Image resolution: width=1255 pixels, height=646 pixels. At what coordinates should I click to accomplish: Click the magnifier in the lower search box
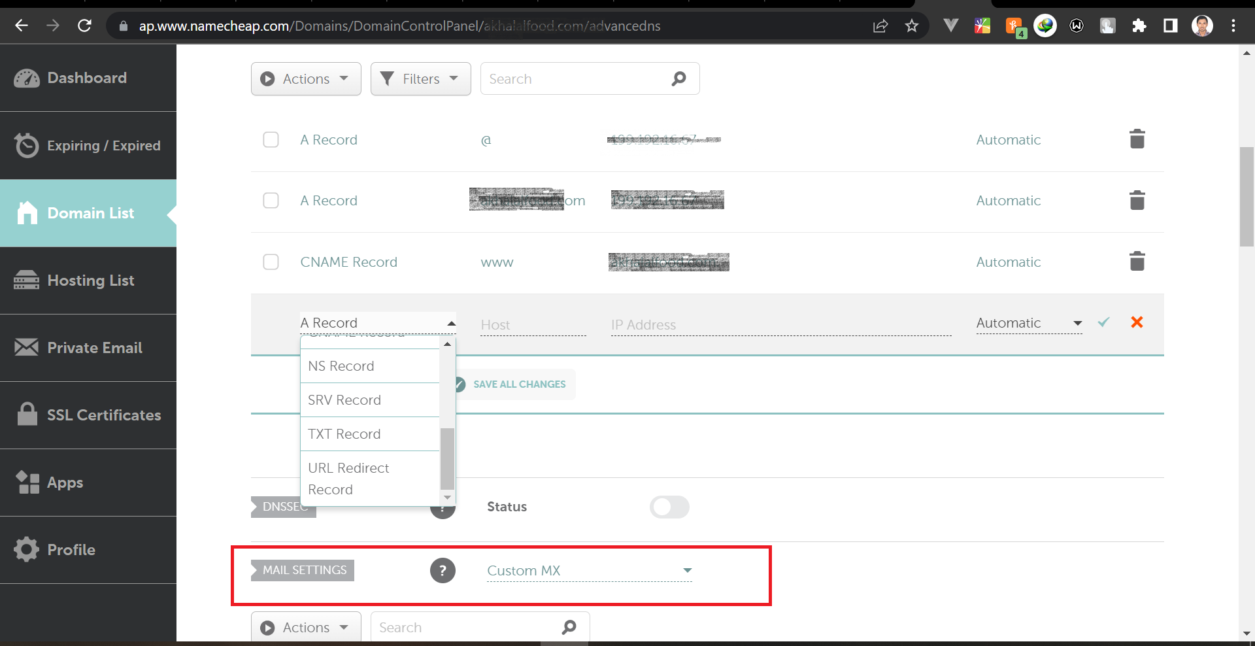(569, 627)
